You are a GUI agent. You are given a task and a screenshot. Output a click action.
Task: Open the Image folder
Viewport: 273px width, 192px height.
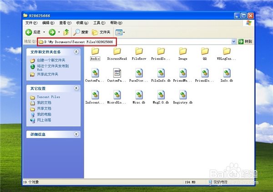183,54
